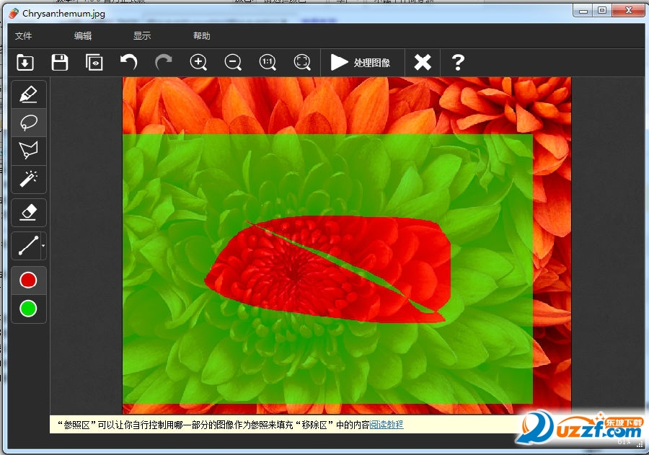Open the 文件 menu

[x=23, y=36]
